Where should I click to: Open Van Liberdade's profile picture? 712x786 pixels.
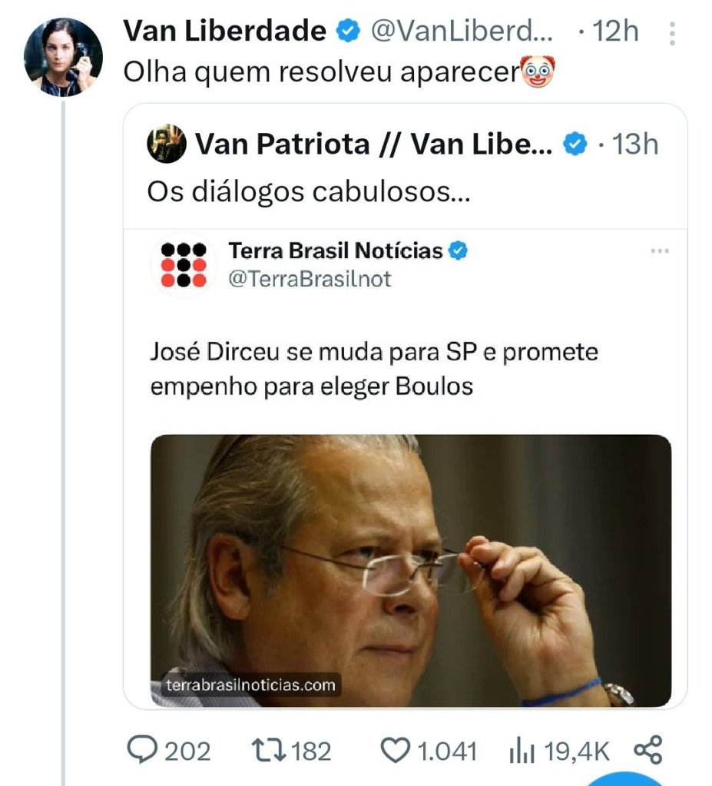[64, 57]
